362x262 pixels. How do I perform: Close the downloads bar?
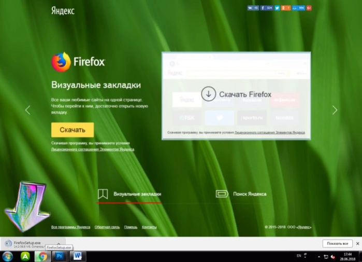[358, 243]
